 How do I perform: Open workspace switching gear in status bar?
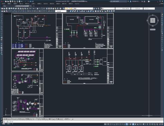tap(143, 124)
